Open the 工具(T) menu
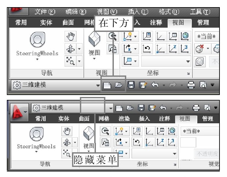The width and height of the screenshot is (227, 177). click(x=200, y=12)
